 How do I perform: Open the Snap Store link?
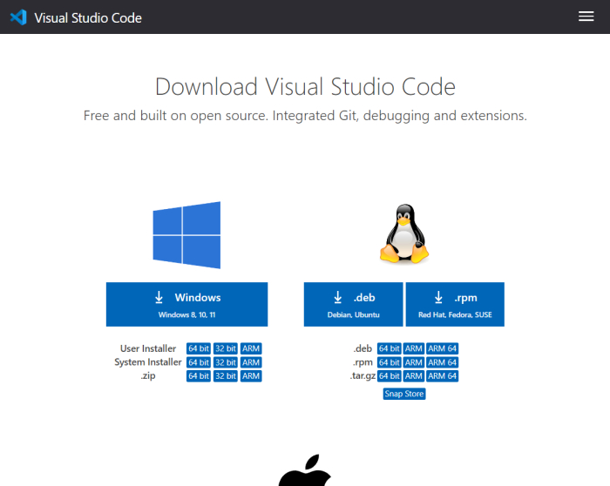(x=404, y=394)
